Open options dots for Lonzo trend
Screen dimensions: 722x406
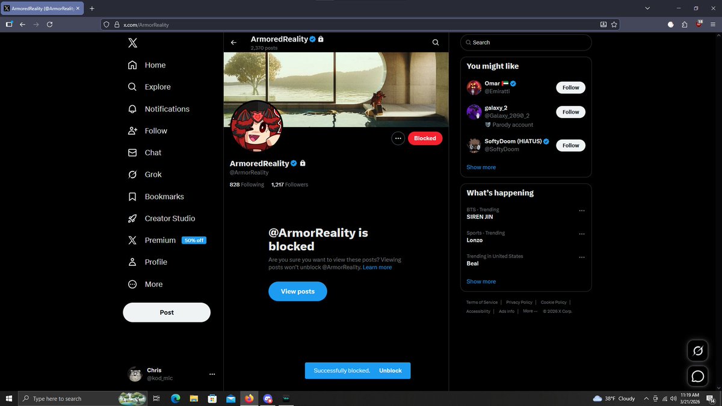point(582,234)
